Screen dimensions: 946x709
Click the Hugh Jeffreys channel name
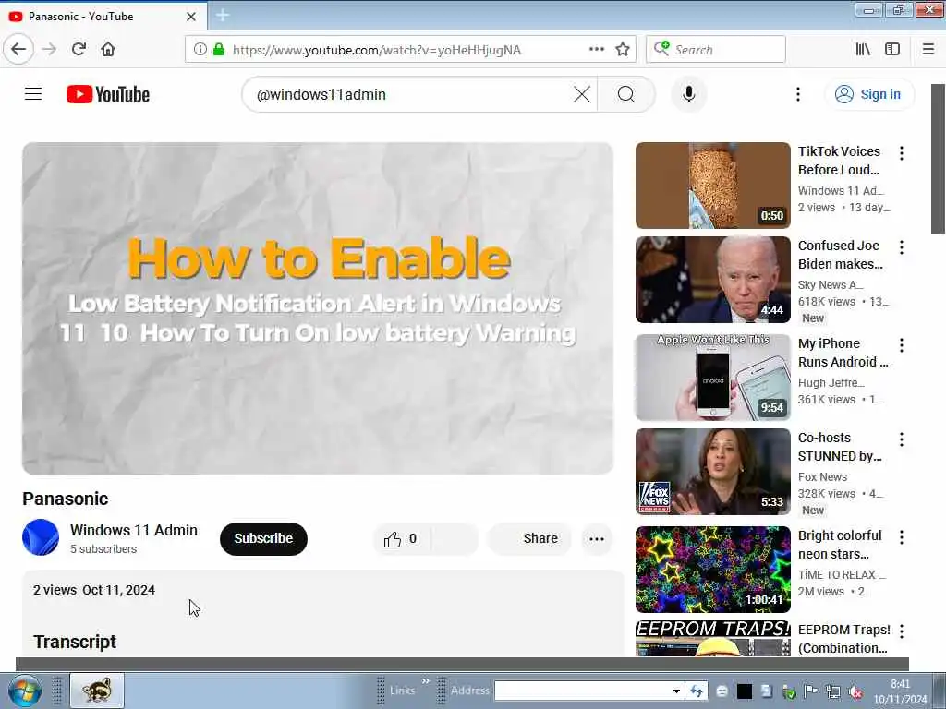pyautogui.click(x=831, y=383)
